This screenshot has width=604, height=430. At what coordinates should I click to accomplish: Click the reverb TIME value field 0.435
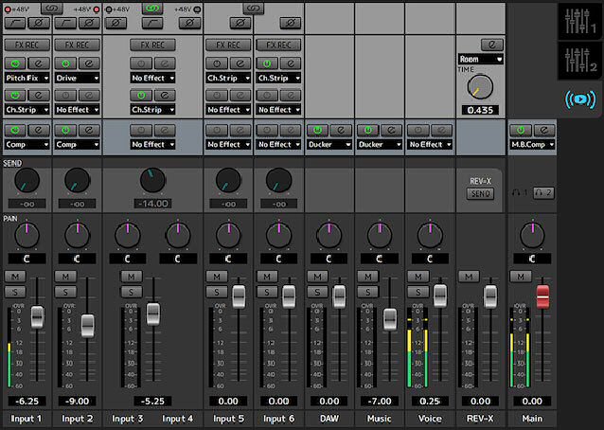pos(480,111)
